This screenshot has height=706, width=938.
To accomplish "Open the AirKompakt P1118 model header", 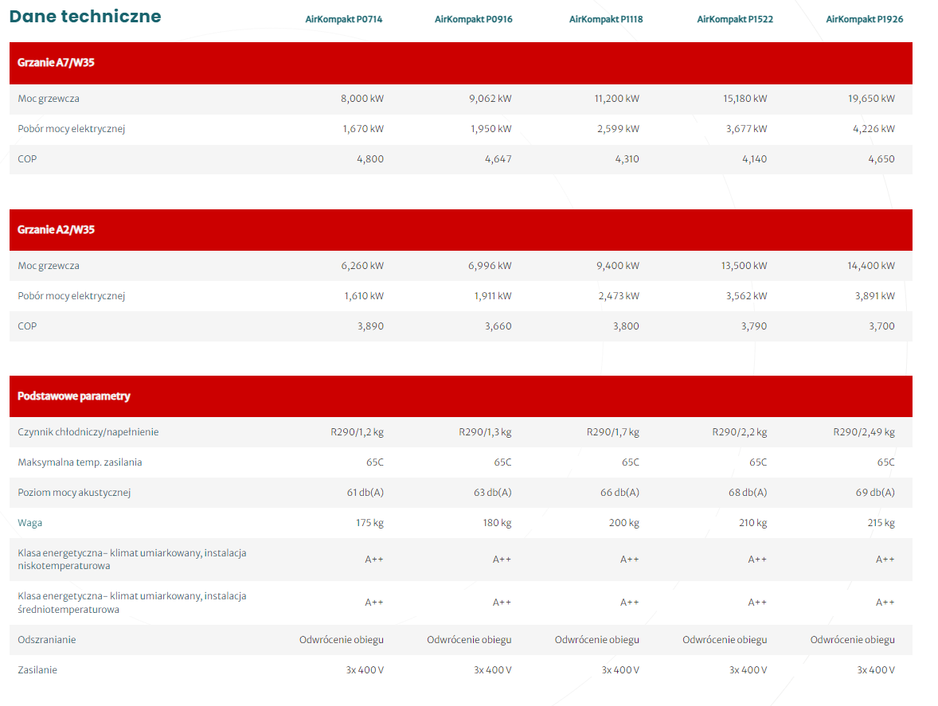I will pyautogui.click(x=606, y=19).
